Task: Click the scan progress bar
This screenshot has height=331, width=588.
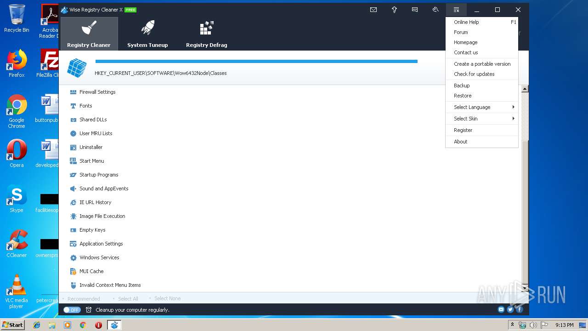Action: pyautogui.click(x=256, y=61)
